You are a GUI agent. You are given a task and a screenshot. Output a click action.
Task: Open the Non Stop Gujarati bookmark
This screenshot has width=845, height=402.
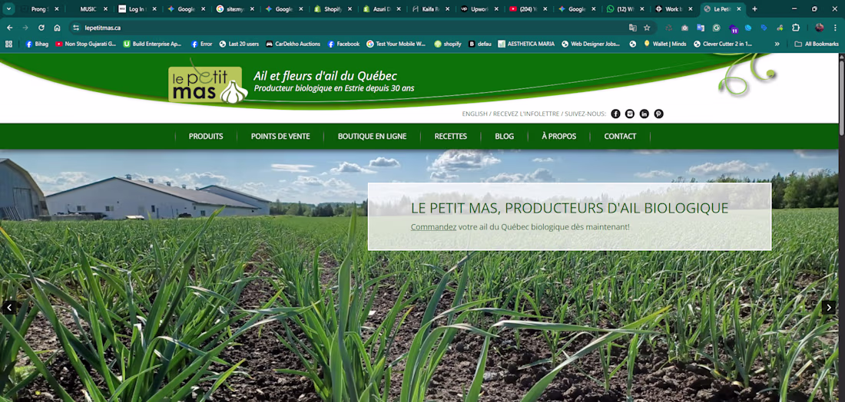pyautogui.click(x=86, y=44)
